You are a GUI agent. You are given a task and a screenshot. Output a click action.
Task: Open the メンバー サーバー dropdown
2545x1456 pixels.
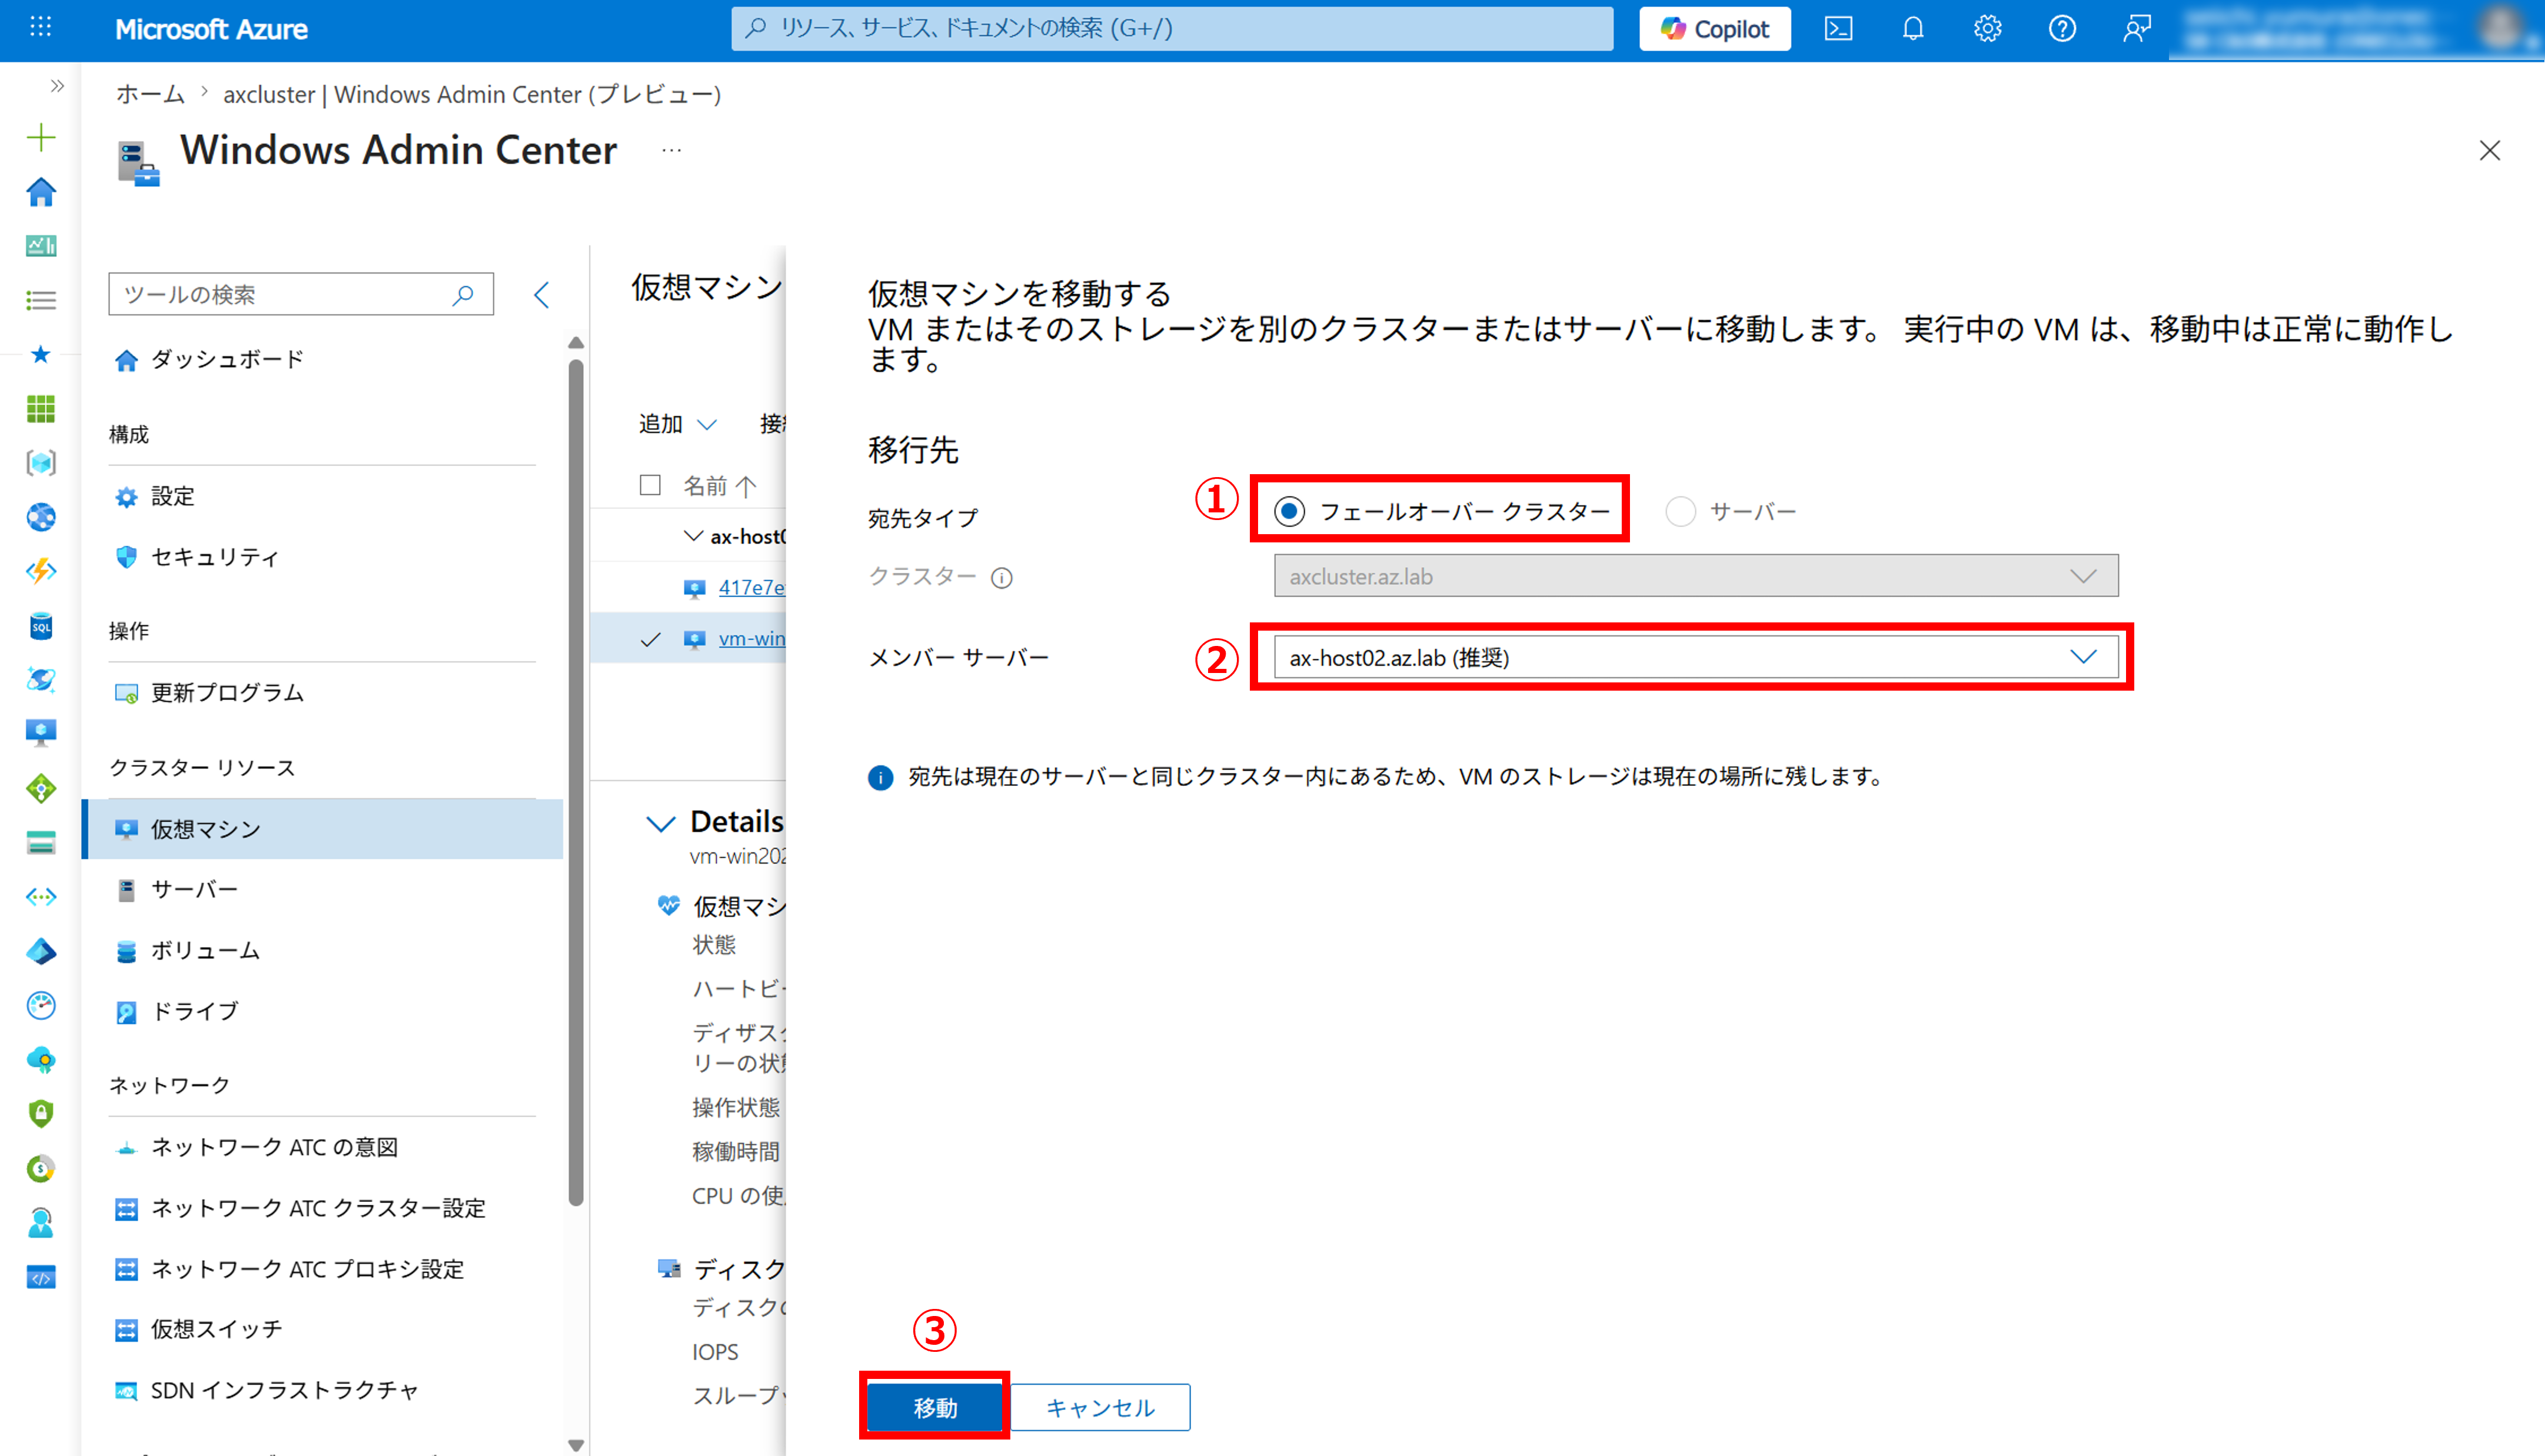click(x=1696, y=657)
